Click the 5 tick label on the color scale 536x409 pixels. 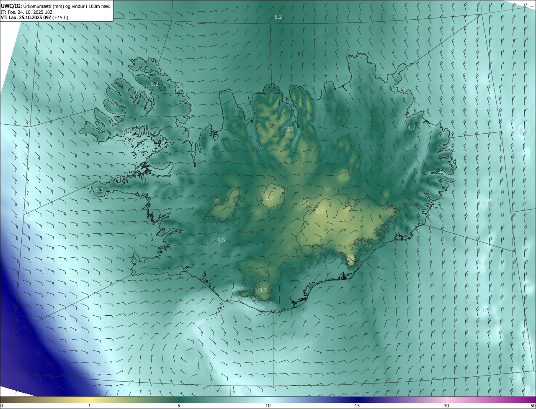coord(179,406)
